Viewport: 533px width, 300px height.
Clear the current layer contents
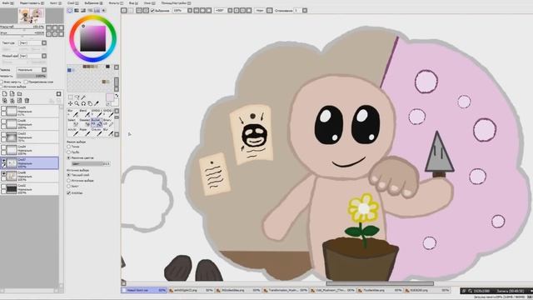coord(20,100)
